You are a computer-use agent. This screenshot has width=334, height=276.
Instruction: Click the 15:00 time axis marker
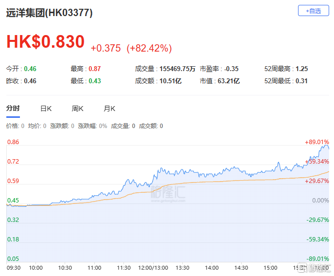coord(270,268)
